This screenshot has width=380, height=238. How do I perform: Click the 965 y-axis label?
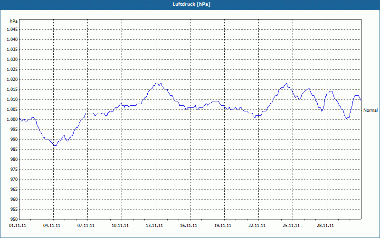pyautogui.click(x=14, y=189)
